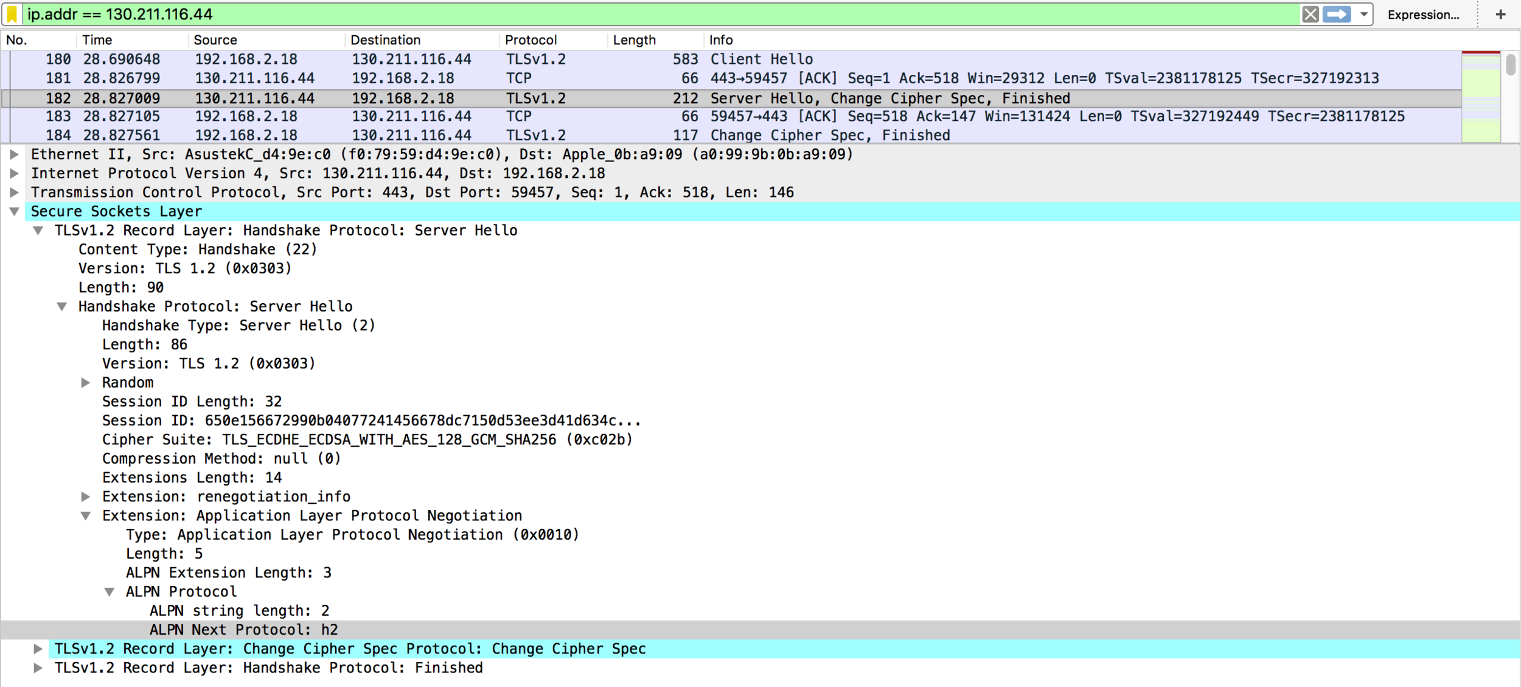Select packet 180 Client Hello row
This screenshot has width=1521, height=687.
[426, 59]
